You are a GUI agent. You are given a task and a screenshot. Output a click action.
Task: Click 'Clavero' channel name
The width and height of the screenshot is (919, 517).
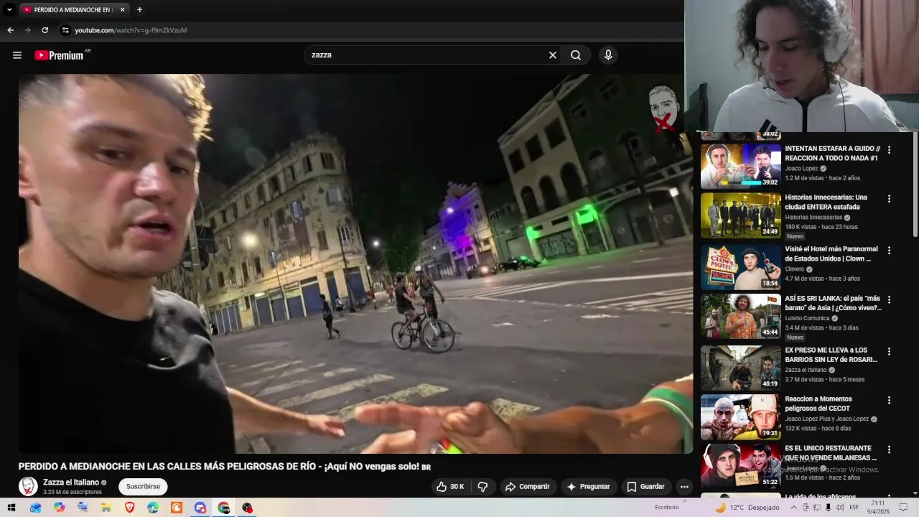(x=795, y=269)
